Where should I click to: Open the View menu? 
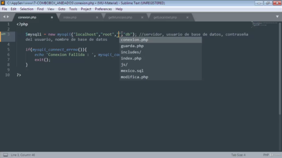[x=51, y=9]
